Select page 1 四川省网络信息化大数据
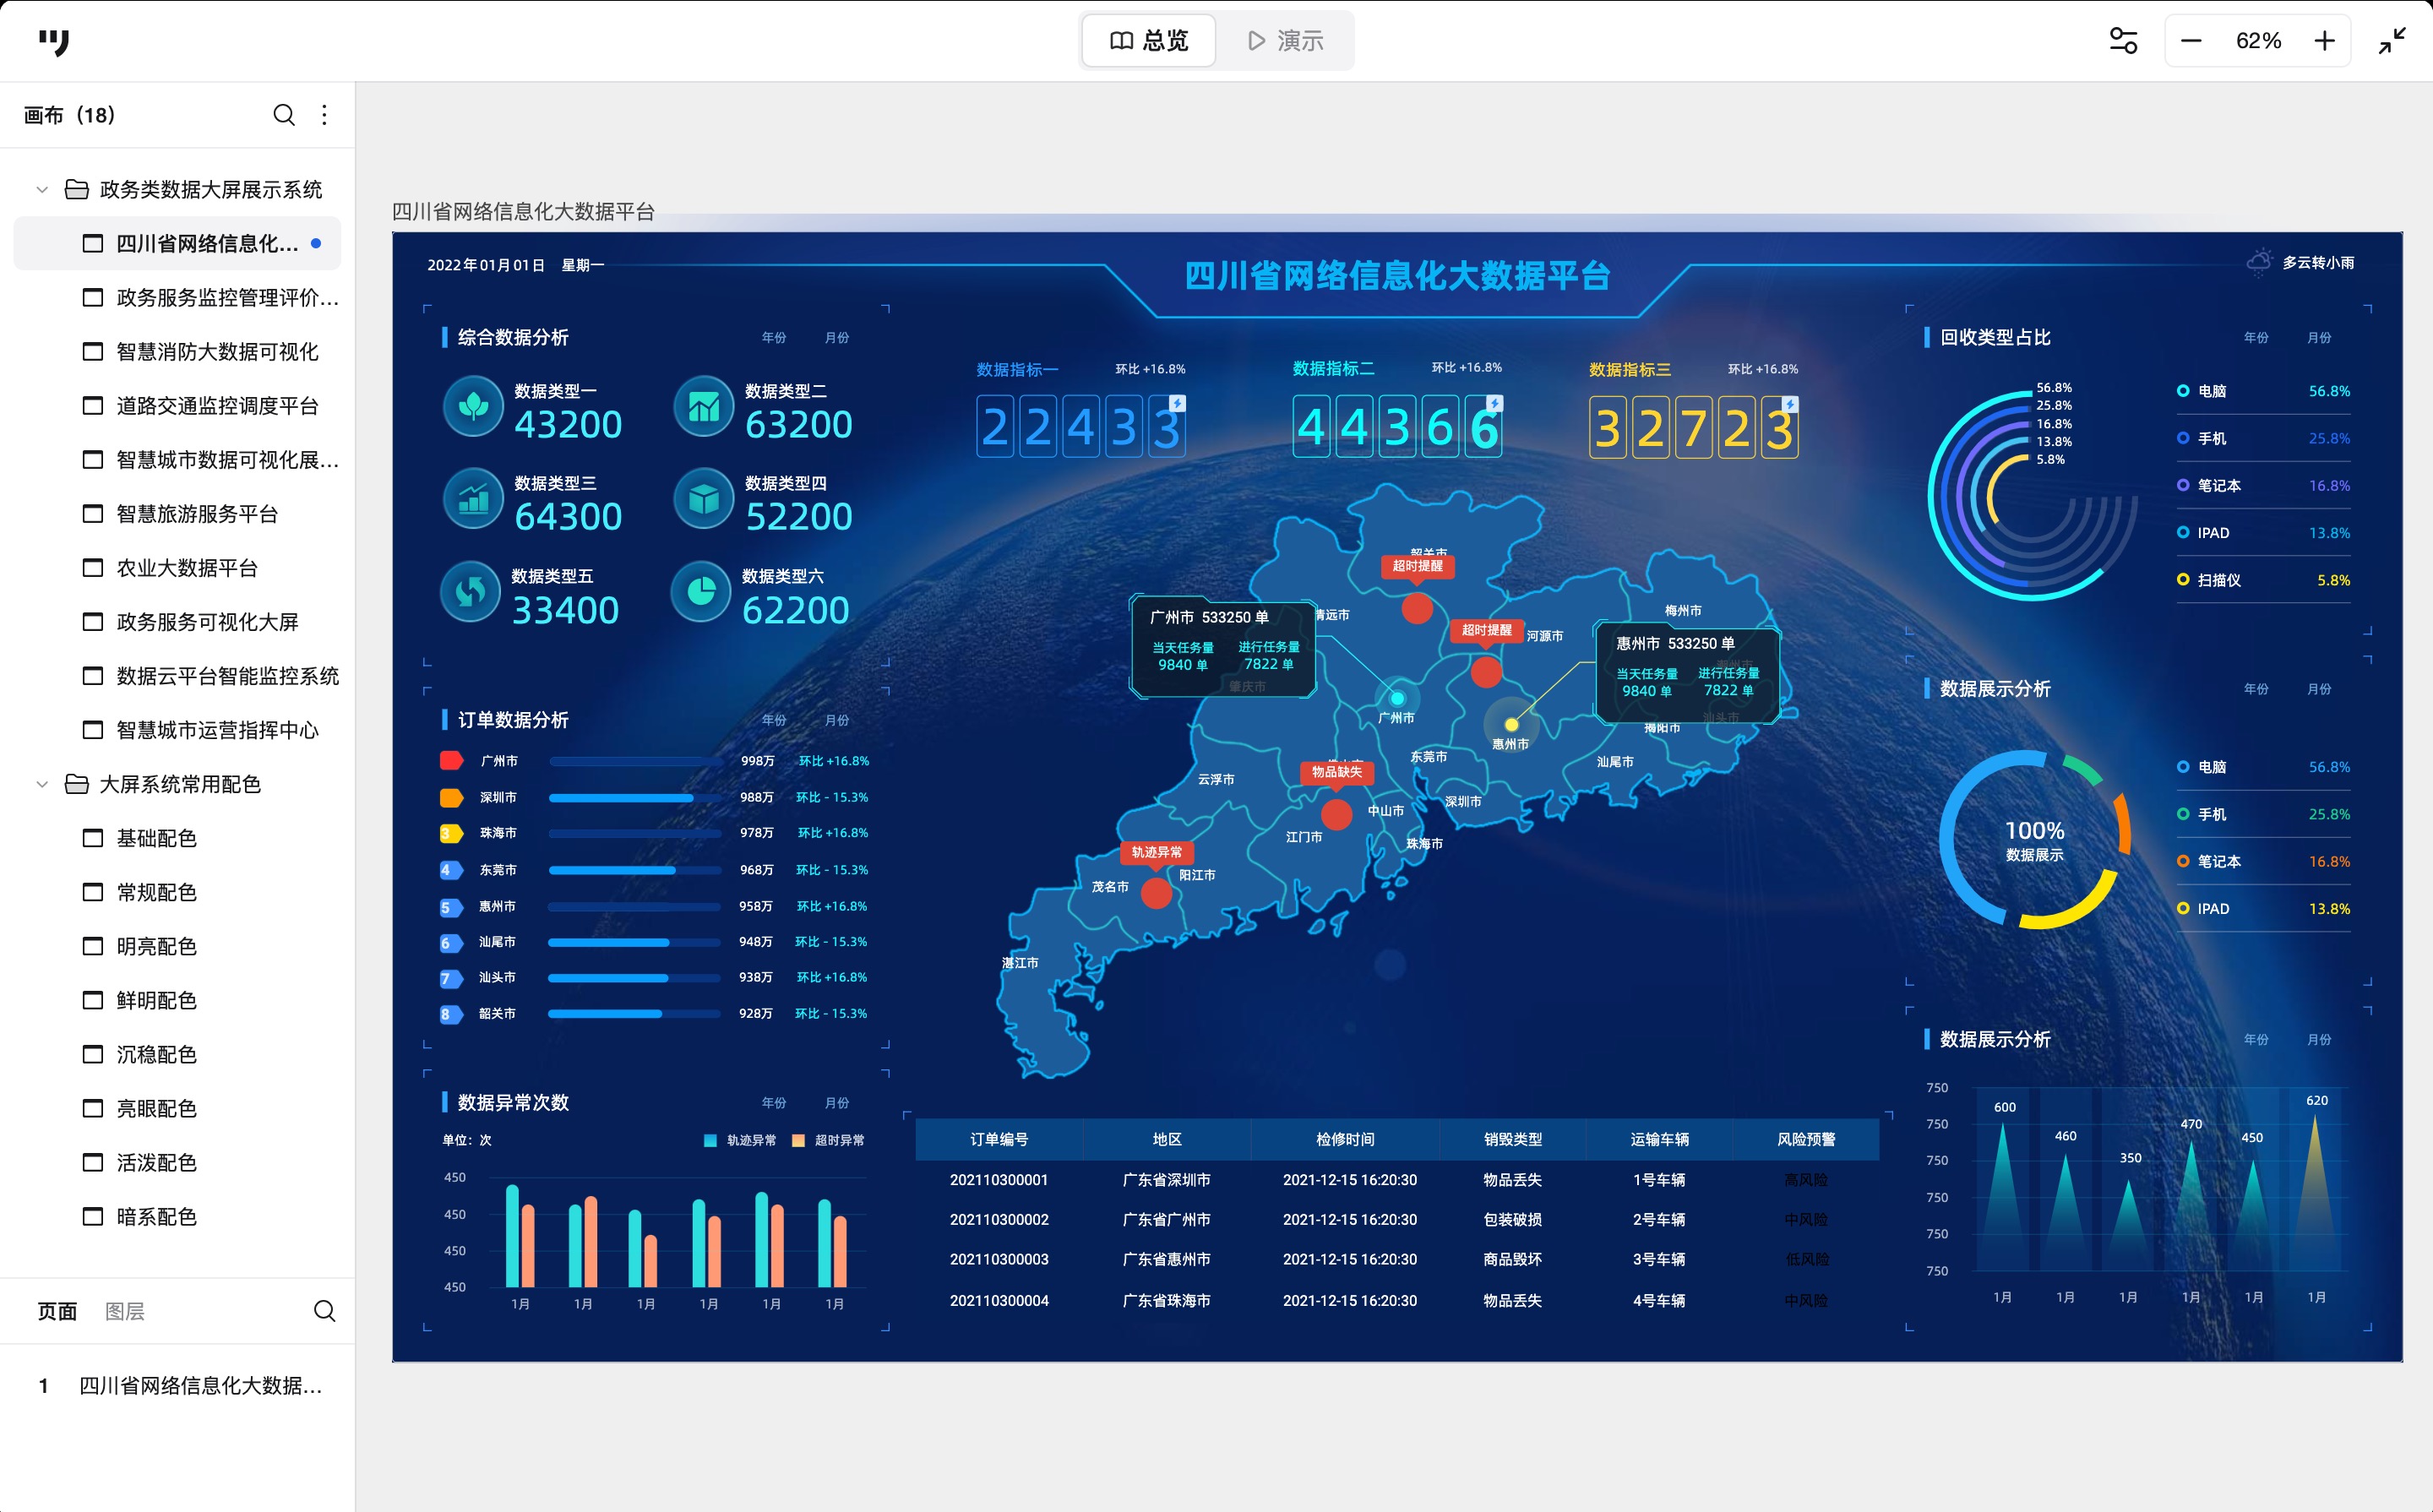 point(178,1386)
